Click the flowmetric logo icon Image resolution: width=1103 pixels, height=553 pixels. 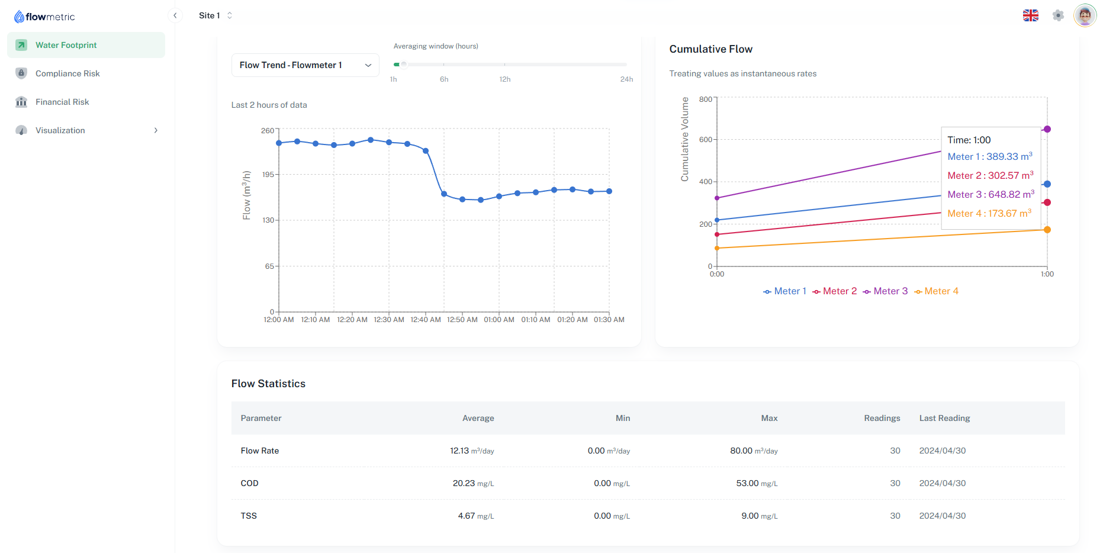point(19,17)
